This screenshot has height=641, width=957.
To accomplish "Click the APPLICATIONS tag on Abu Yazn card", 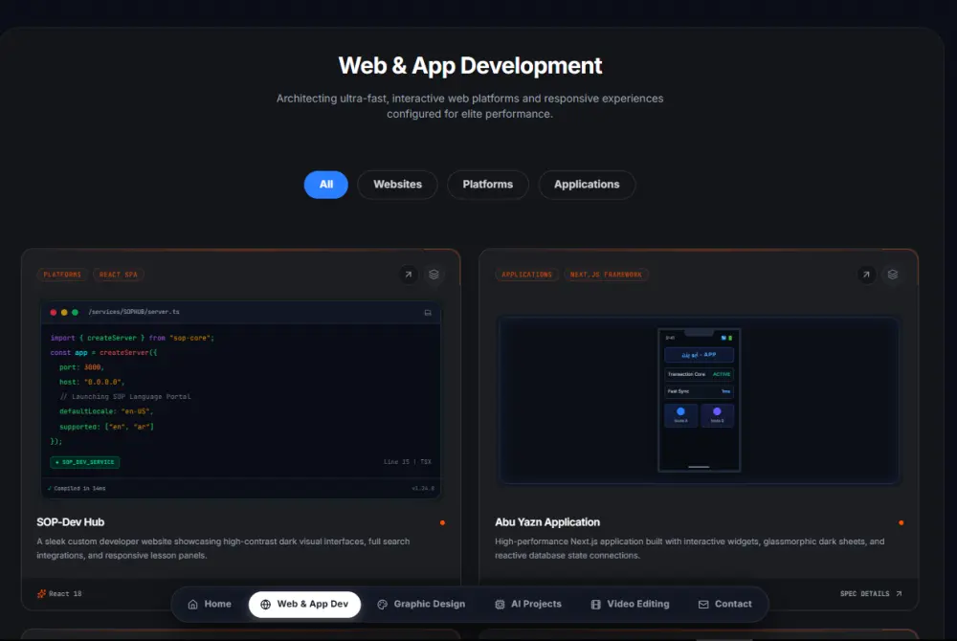I will tap(526, 275).
